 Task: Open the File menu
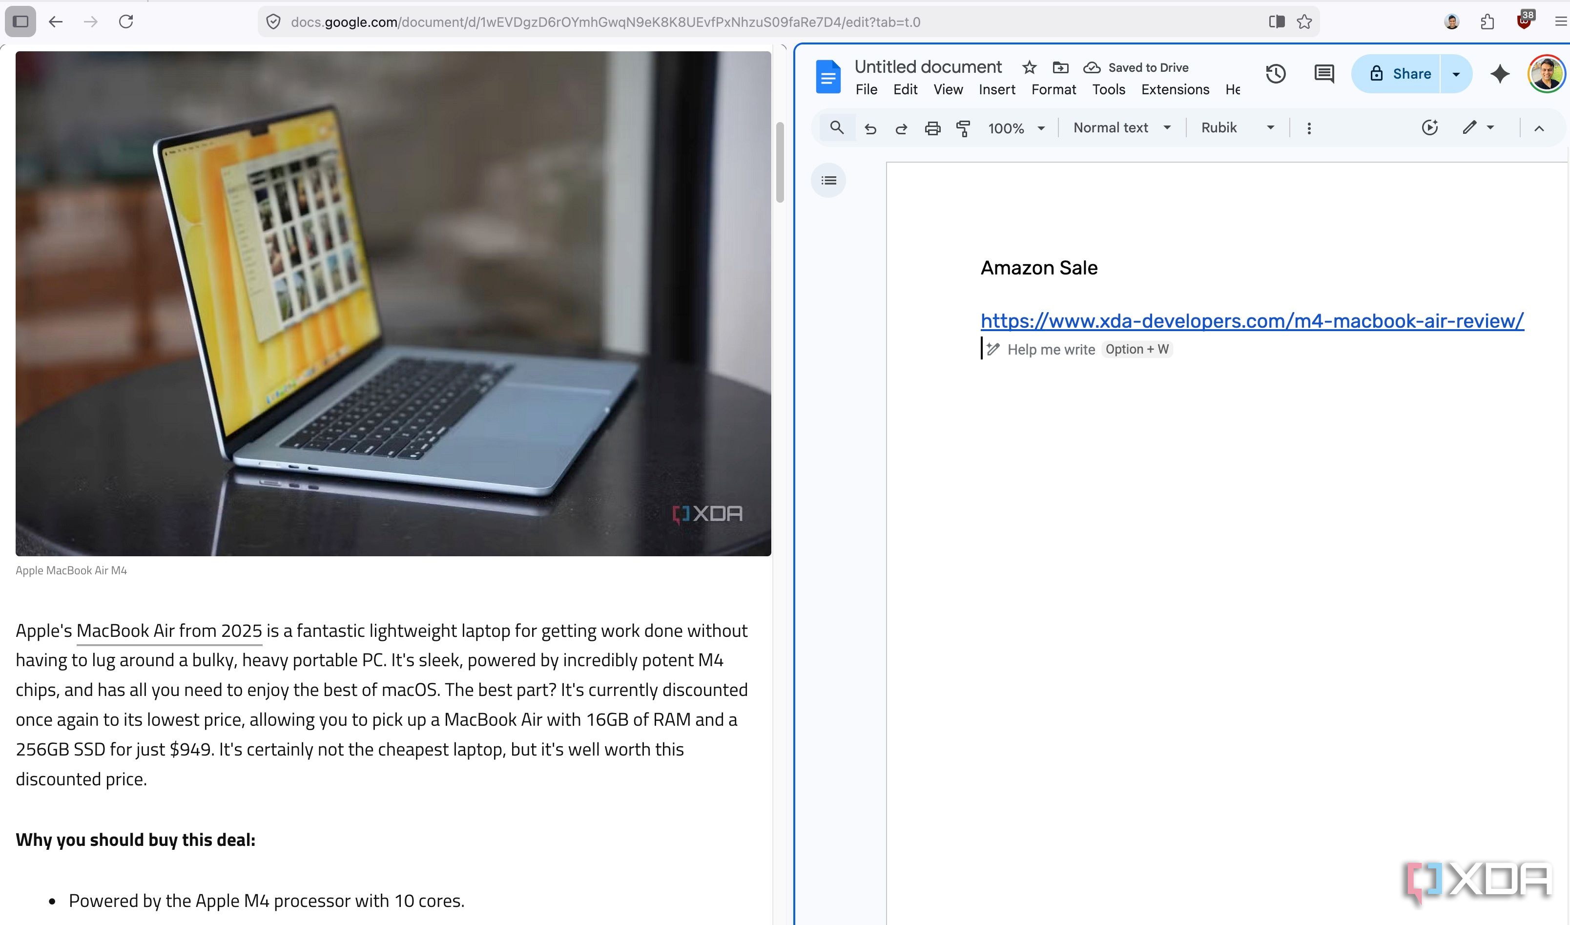[x=866, y=90]
